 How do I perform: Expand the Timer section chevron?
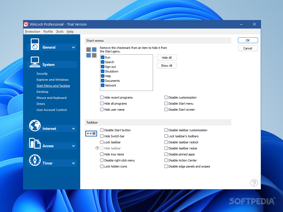73,163
